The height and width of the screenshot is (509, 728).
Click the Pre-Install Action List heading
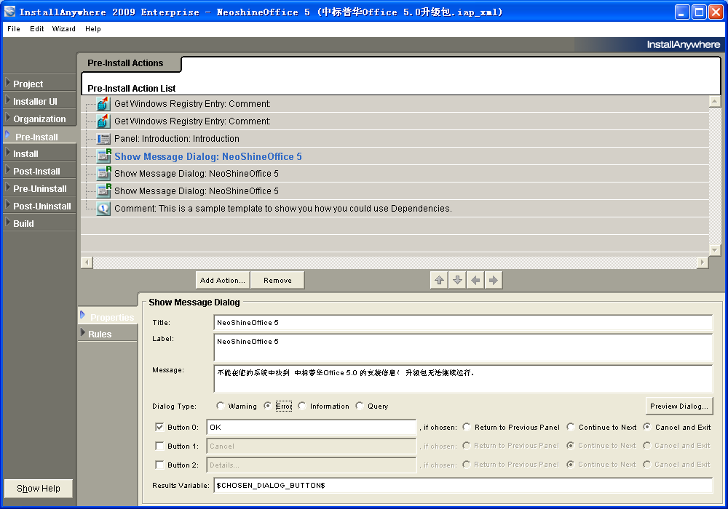coord(131,88)
